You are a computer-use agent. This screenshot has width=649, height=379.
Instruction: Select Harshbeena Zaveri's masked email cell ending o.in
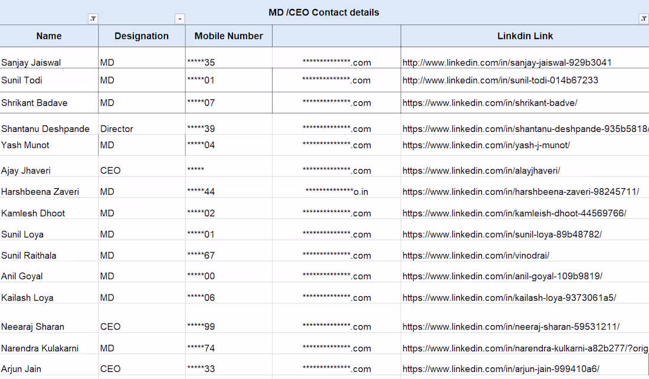(x=336, y=187)
